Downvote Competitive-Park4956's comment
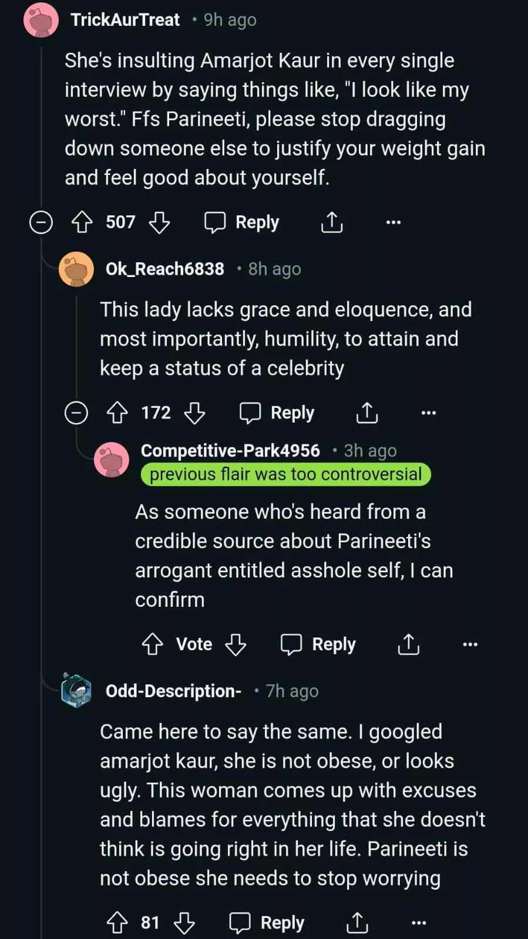The image size is (528, 939). click(x=236, y=644)
